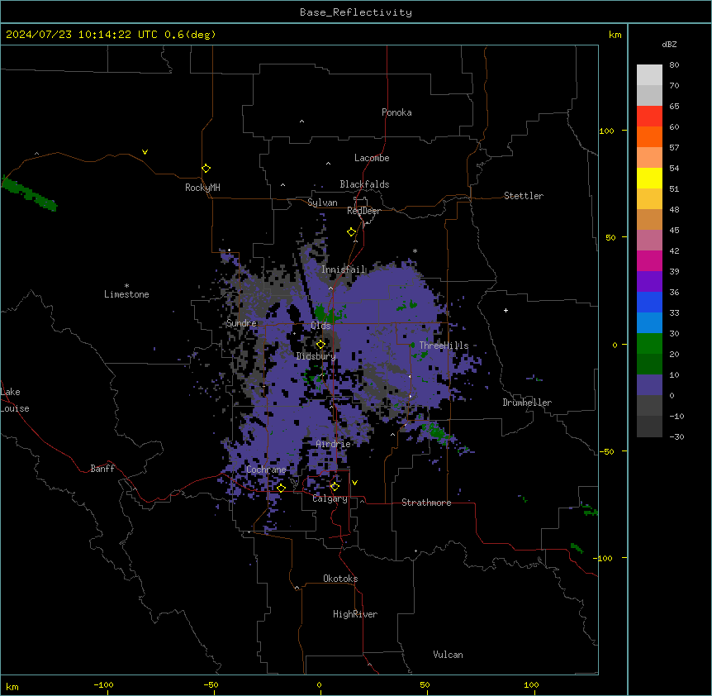Click the dBZ legend heading
712x696 pixels.
(669, 45)
